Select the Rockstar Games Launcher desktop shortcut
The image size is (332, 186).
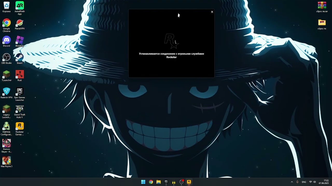(20, 129)
